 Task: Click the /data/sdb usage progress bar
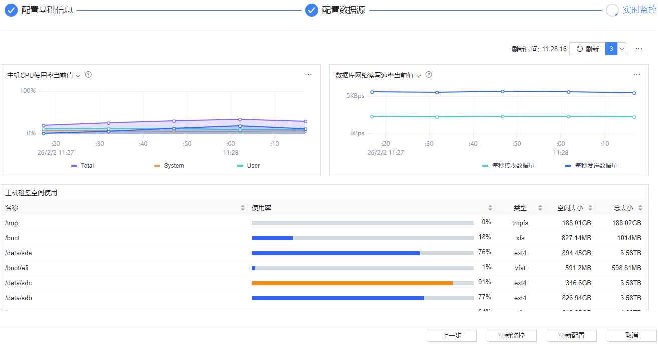pyautogui.click(x=363, y=298)
